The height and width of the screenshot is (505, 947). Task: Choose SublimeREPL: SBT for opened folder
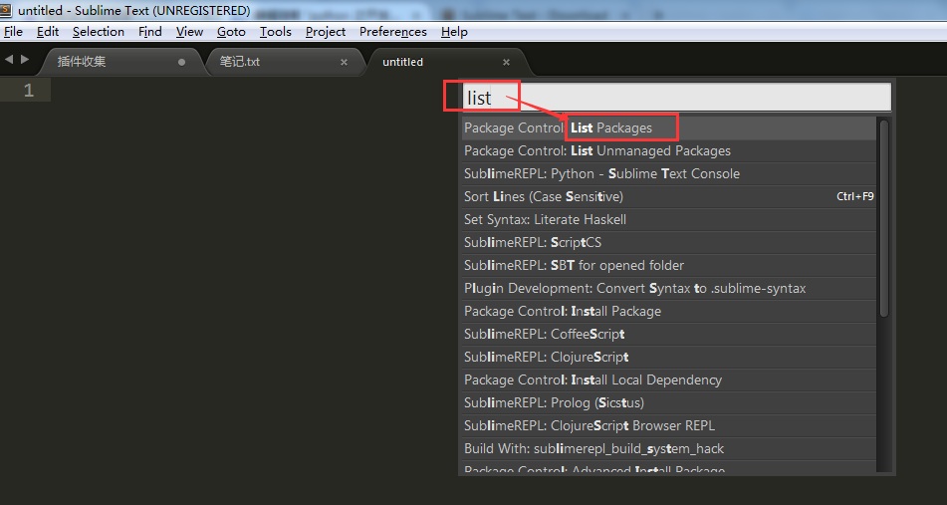(668, 266)
